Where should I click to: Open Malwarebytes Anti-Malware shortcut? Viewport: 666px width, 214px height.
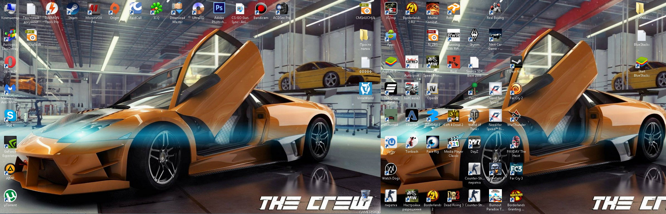(10, 89)
